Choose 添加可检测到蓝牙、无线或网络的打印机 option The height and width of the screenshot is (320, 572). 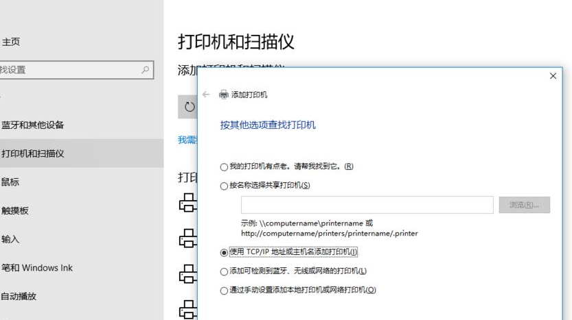click(x=224, y=271)
